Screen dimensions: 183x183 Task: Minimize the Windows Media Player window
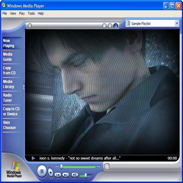pyautogui.click(x=166, y=5)
